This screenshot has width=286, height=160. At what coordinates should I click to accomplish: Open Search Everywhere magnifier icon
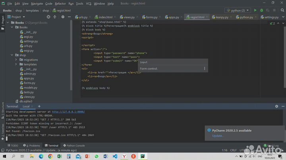click(x=282, y=10)
